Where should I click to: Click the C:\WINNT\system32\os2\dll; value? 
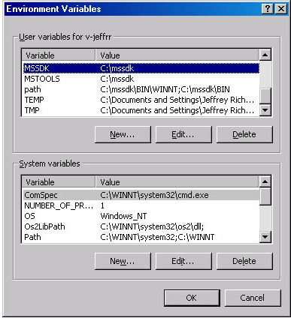coord(152,226)
